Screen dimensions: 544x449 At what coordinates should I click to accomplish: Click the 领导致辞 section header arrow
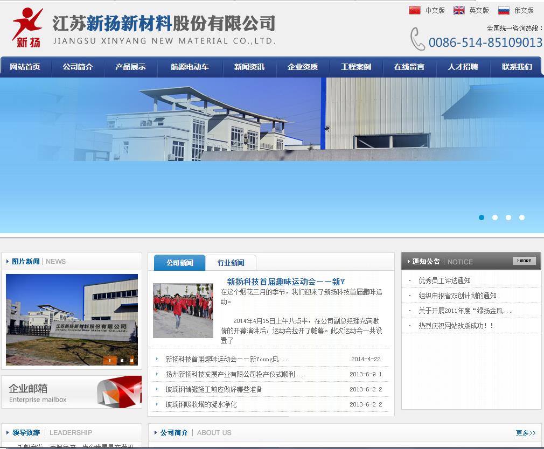coord(8,433)
